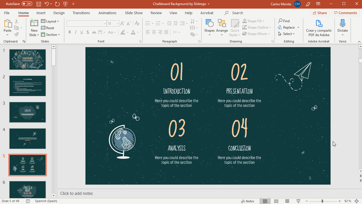Image resolution: width=362 pixels, height=204 pixels.
Task: Toggle the Notes pane in status bar
Action: [248, 201]
